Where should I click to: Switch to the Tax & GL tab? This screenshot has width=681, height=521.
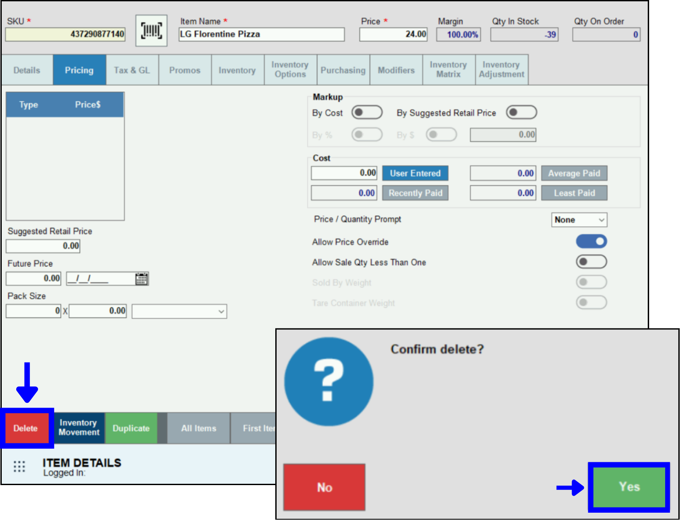tap(132, 70)
